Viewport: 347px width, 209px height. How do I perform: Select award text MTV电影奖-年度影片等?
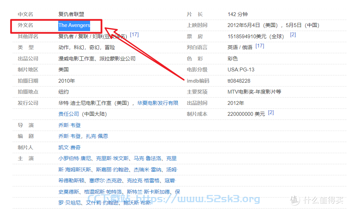(254, 92)
